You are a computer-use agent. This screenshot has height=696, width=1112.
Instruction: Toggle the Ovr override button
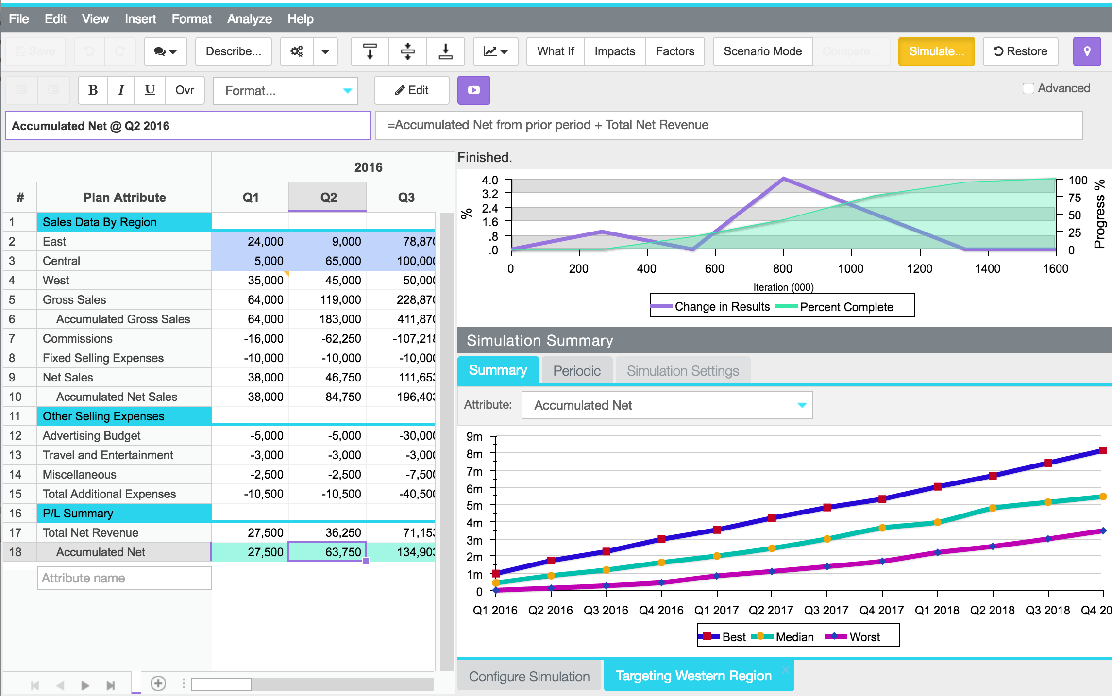click(x=185, y=90)
